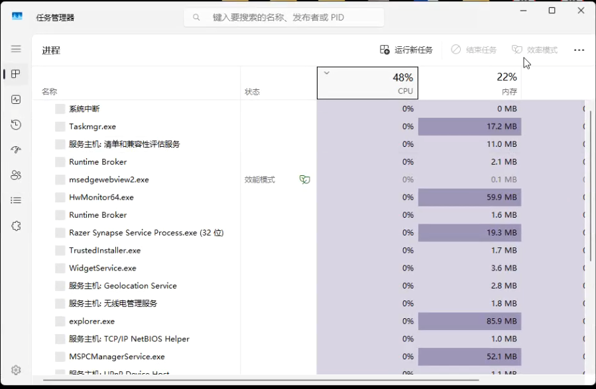Click the icon beside TrustedInstaller.exe
The width and height of the screenshot is (596, 389).
click(60, 250)
